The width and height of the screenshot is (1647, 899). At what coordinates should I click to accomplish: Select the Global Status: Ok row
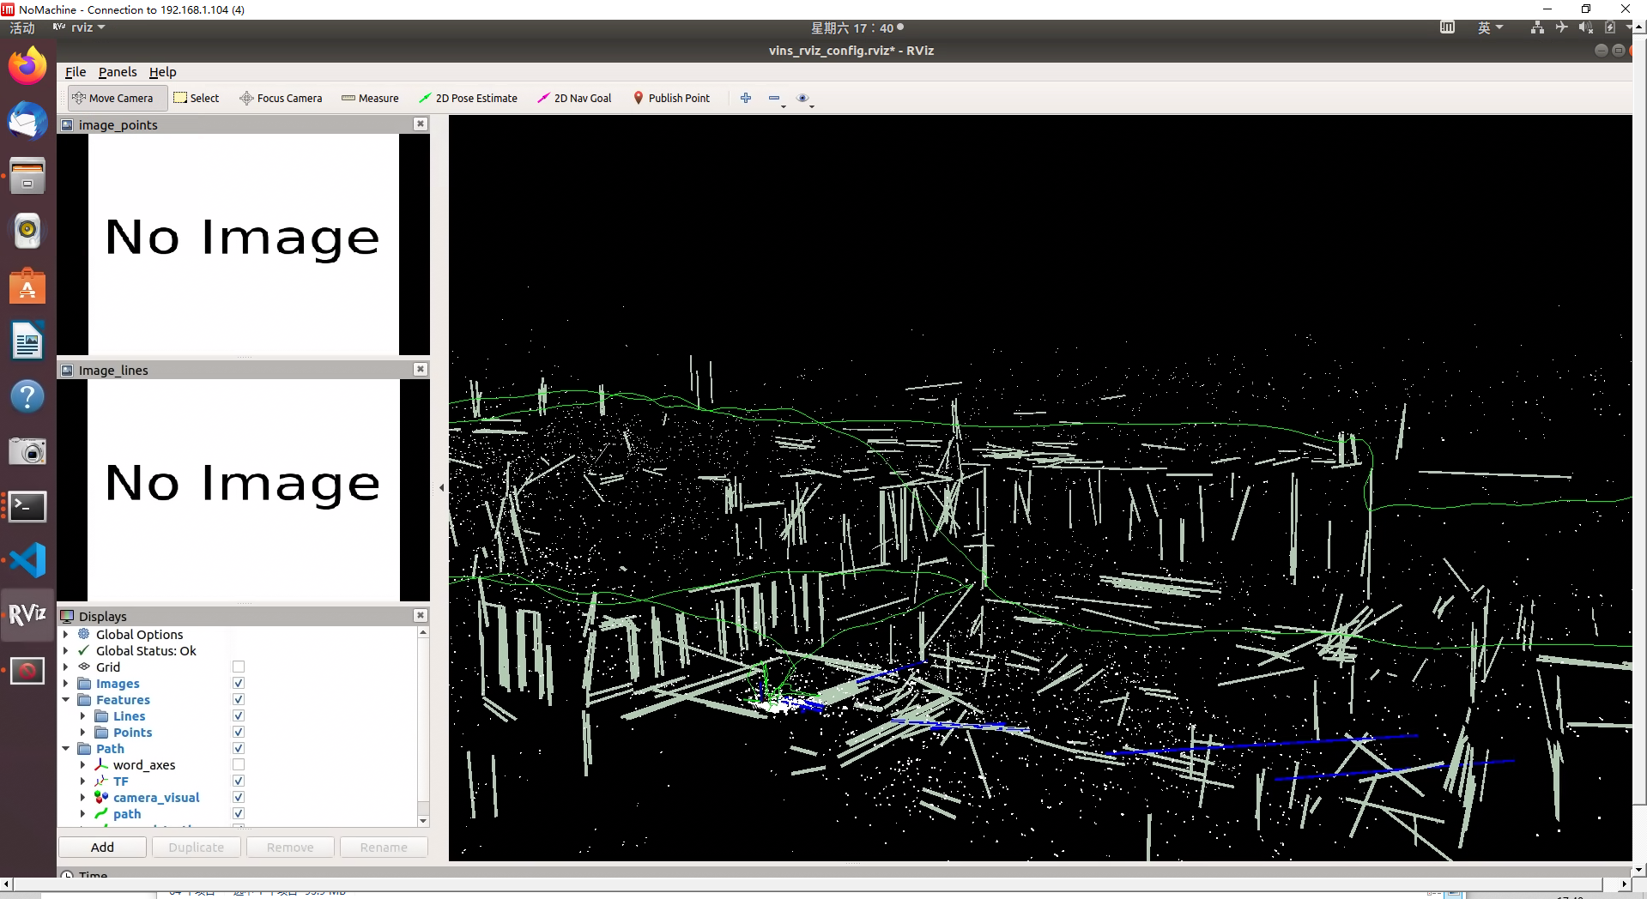tap(146, 650)
